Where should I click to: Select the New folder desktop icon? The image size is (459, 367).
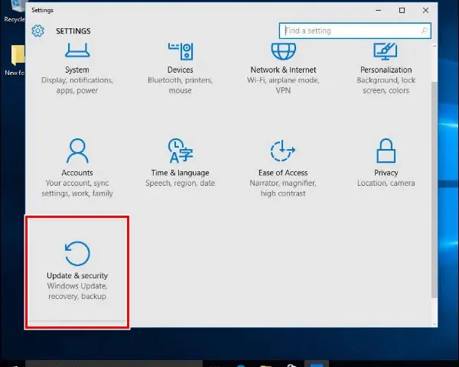tap(15, 60)
